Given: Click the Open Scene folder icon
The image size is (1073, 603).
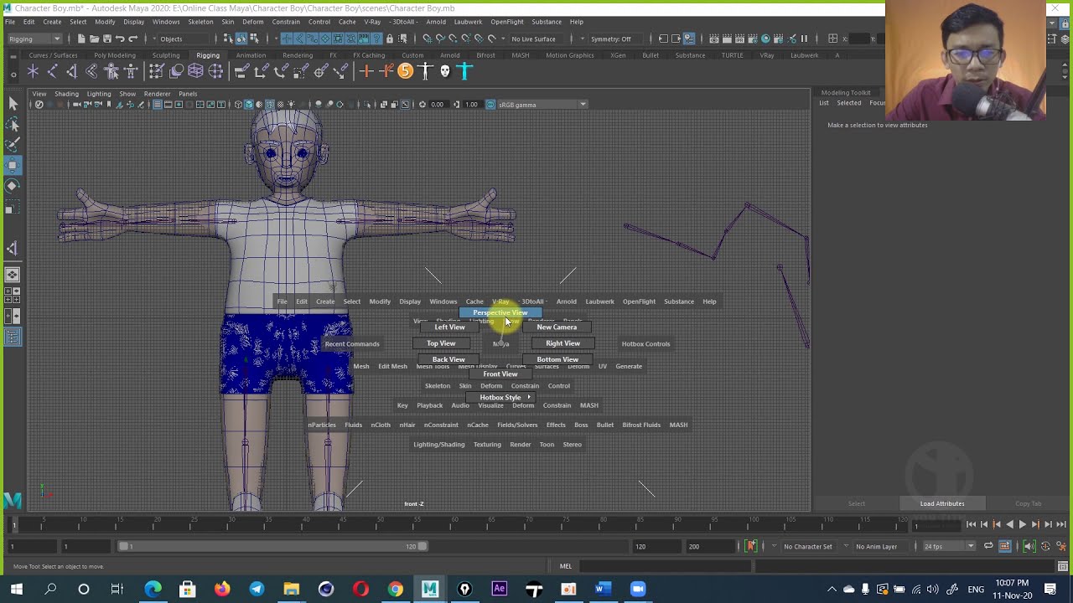Looking at the screenshot, I should [x=94, y=39].
